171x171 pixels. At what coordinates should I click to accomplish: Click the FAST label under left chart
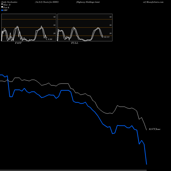(x=18, y=43)
